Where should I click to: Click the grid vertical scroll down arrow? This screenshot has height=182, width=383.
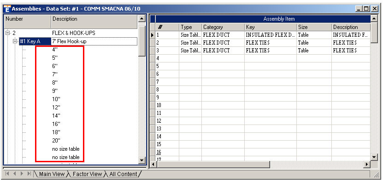point(374,157)
